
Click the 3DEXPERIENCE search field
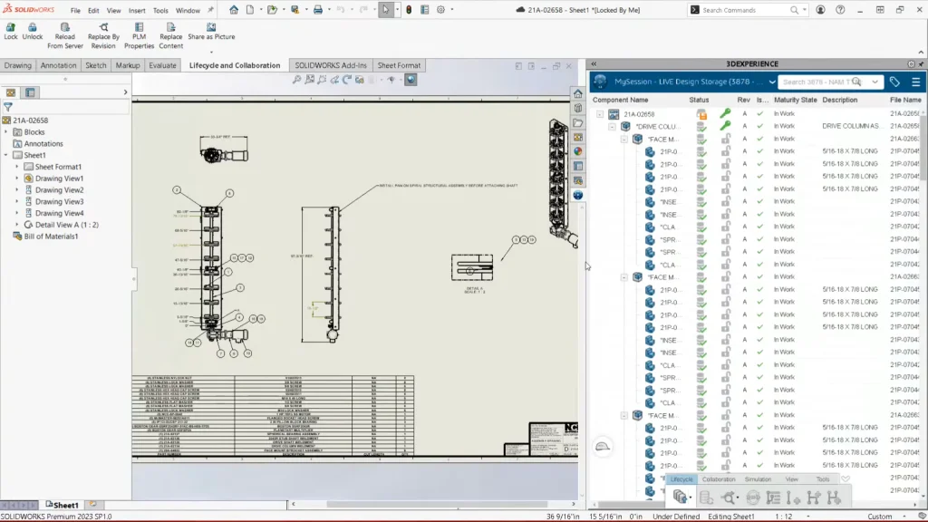823,82
